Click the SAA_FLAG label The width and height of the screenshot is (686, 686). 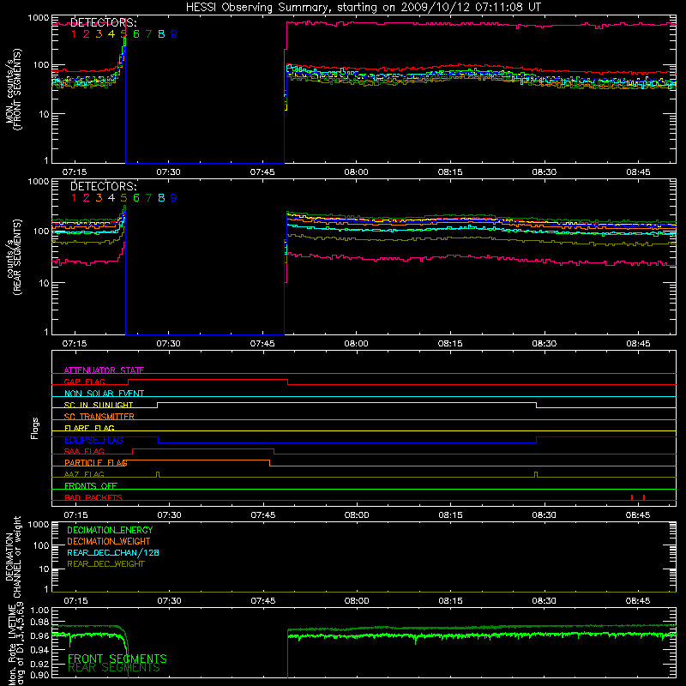[84, 451]
